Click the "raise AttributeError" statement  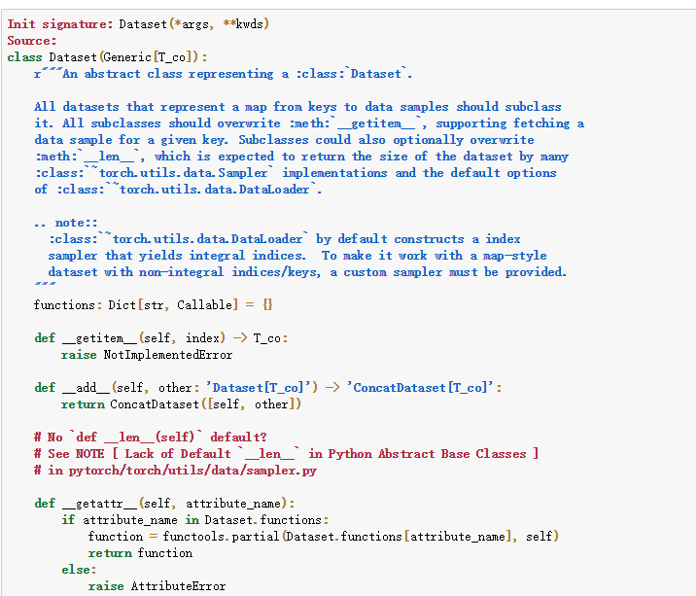tap(157, 585)
